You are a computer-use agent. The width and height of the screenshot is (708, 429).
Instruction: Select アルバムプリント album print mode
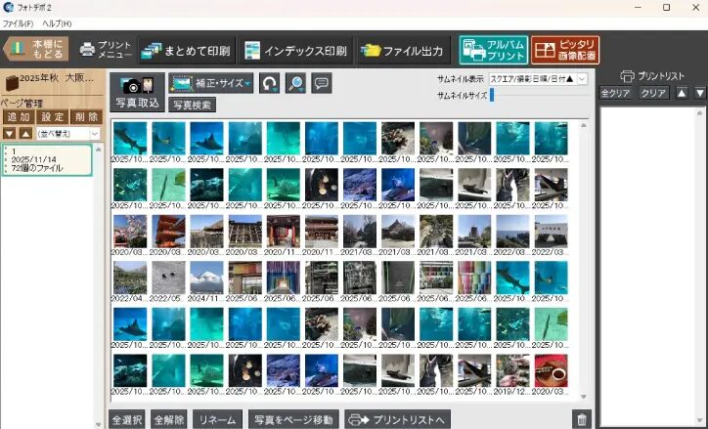click(x=494, y=50)
